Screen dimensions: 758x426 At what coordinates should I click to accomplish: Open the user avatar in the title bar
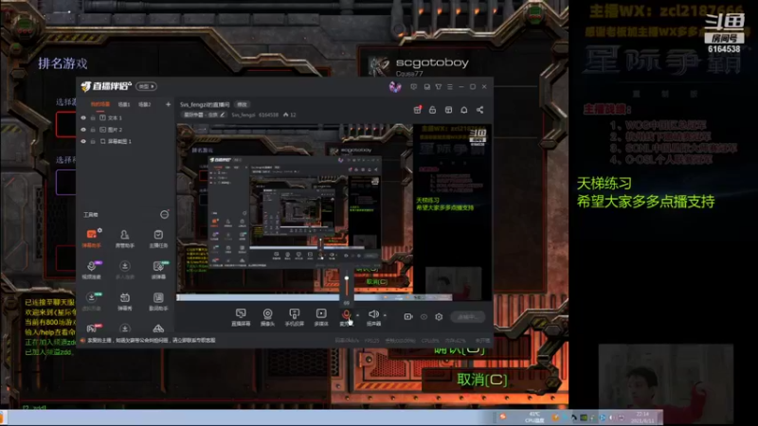[x=395, y=87]
